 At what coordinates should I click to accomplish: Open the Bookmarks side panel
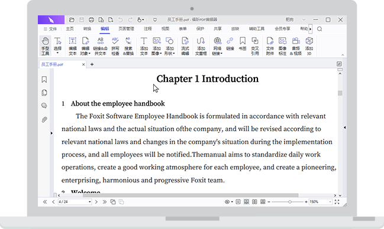click(x=44, y=80)
